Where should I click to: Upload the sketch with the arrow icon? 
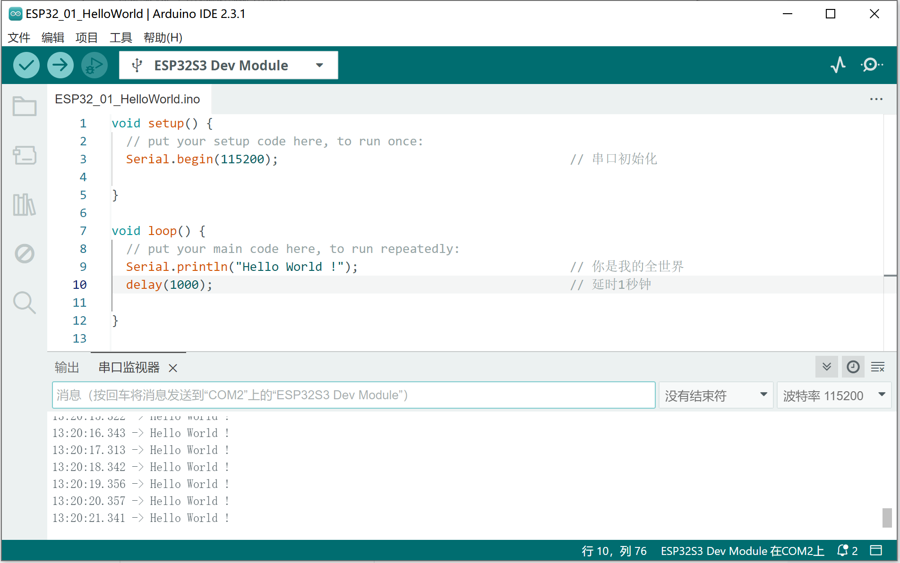60,65
